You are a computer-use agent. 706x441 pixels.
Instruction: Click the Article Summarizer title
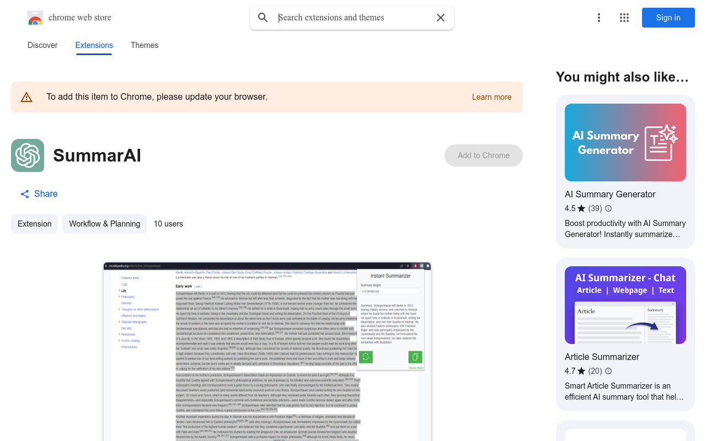[602, 357]
